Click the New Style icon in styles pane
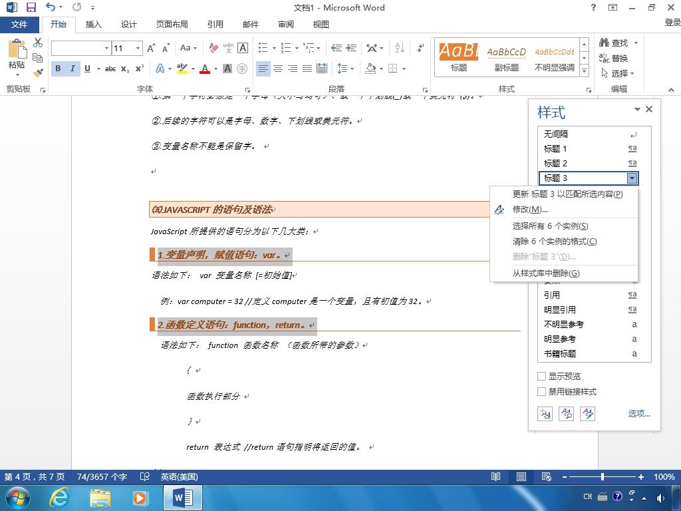Image resolution: width=681 pixels, height=511 pixels. tap(545, 414)
